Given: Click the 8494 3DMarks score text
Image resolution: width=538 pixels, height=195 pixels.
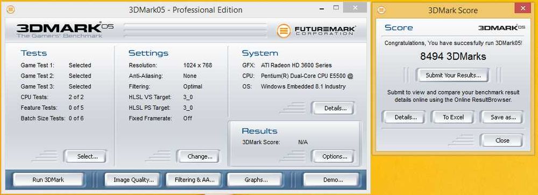Looking at the screenshot, I should tap(453, 56).
